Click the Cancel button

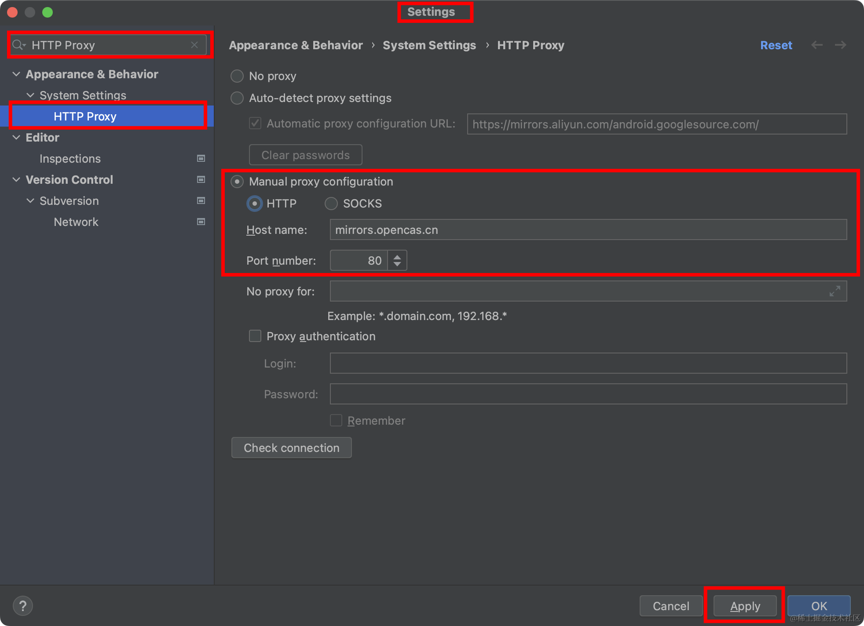point(671,606)
